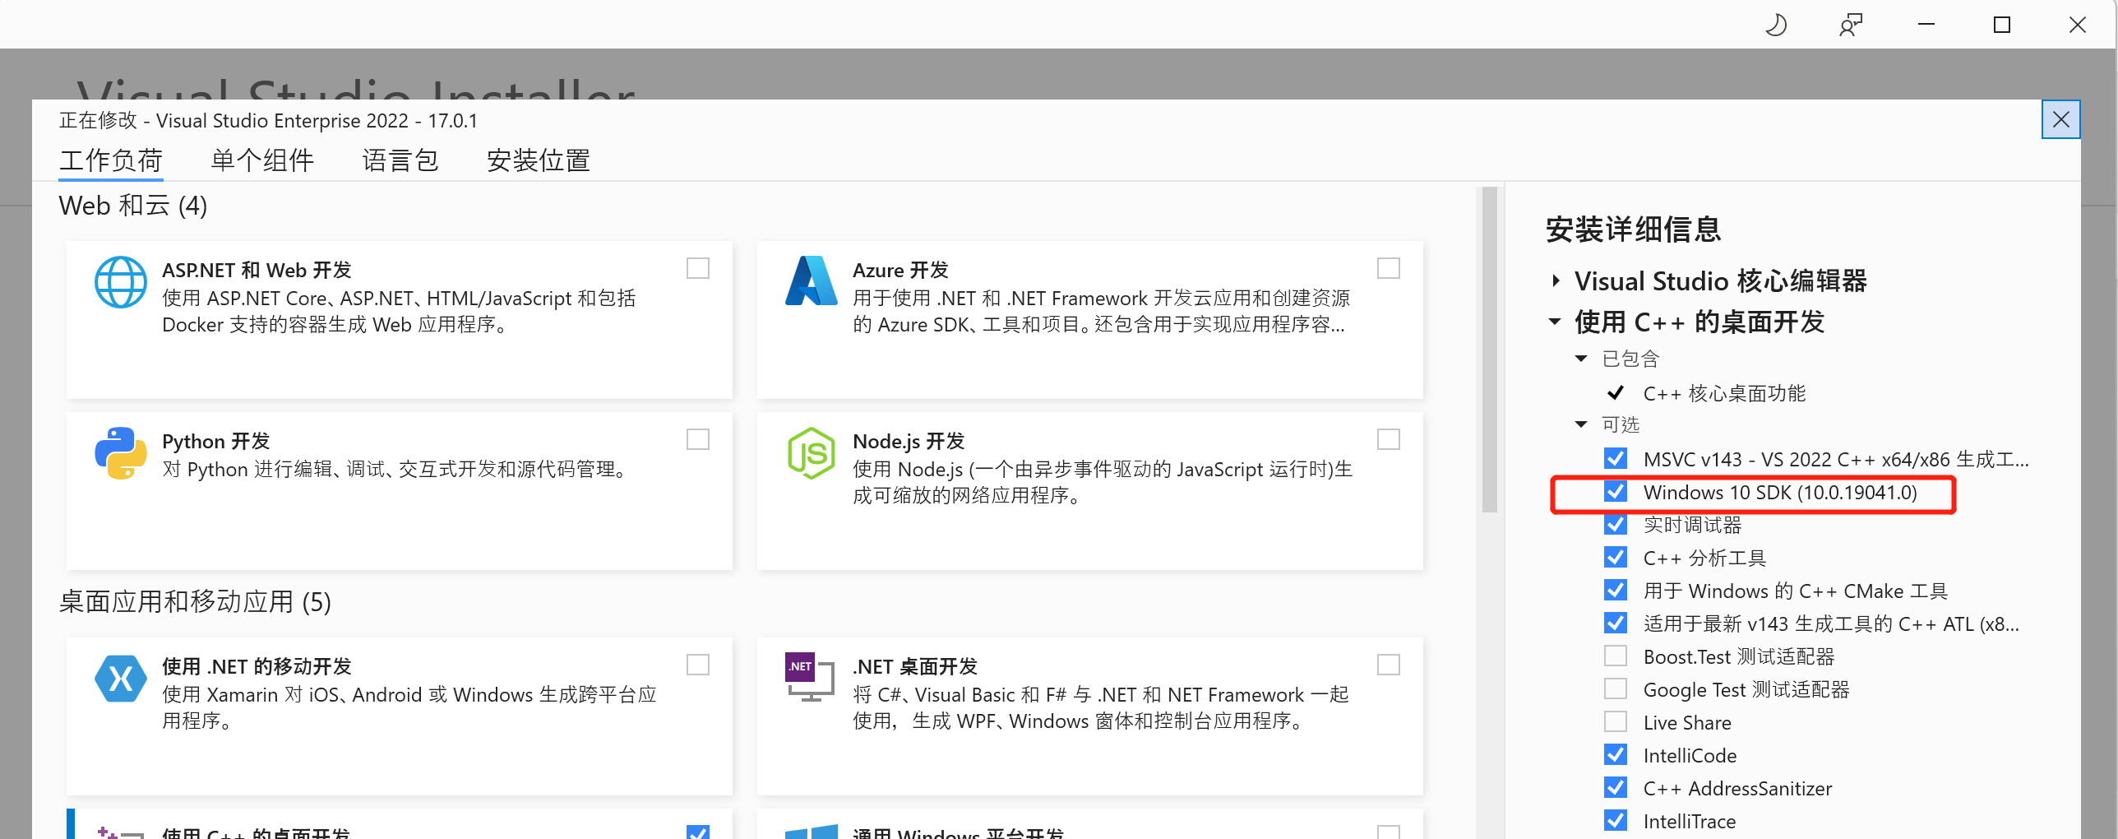Image resolution: width=2118 pixels, height=839 pixels.
Task: Collapse the 已包含 group
Action: click(1581, 359)
